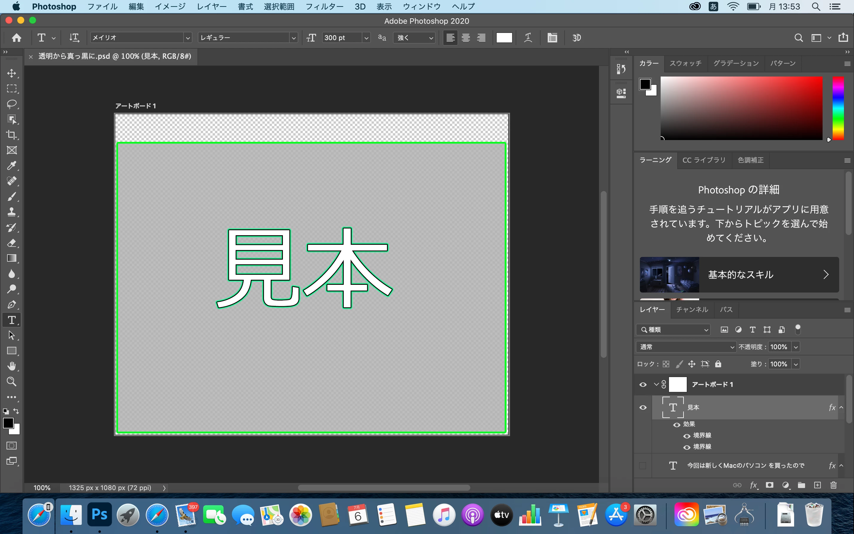The width and height of the screenshot is (854, 534).
Task: Center align the text
Action: (x=466, y=38)
